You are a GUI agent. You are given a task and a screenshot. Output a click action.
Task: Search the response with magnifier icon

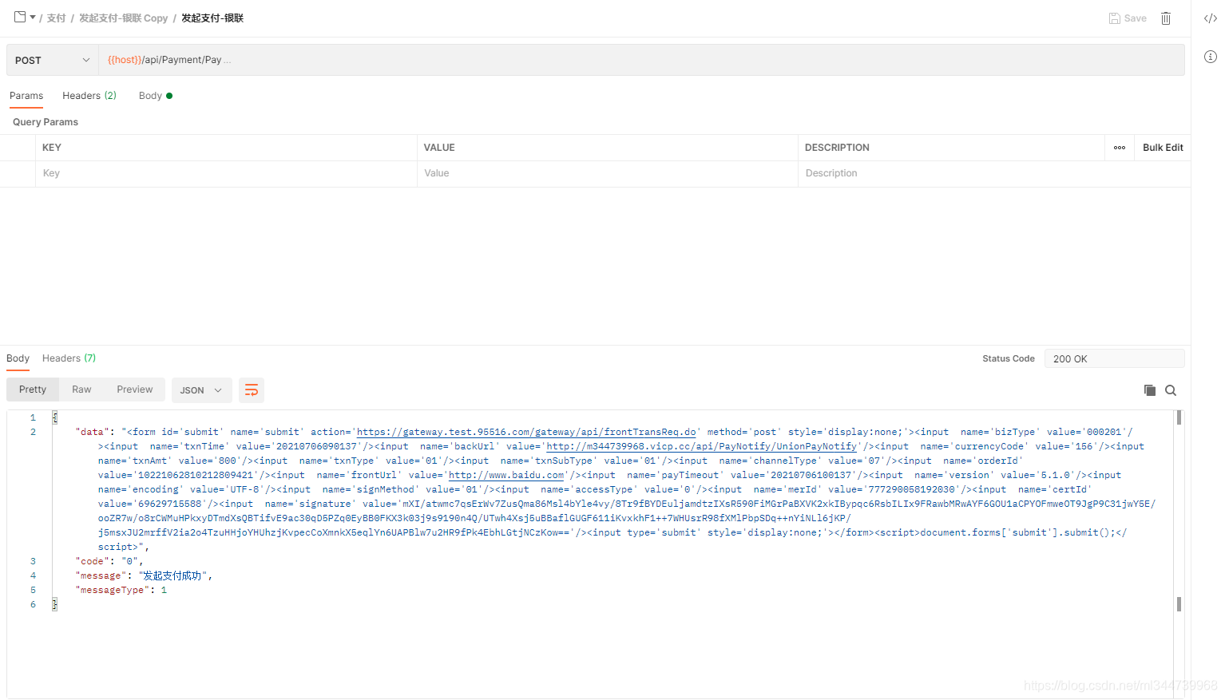point(1171,390)
